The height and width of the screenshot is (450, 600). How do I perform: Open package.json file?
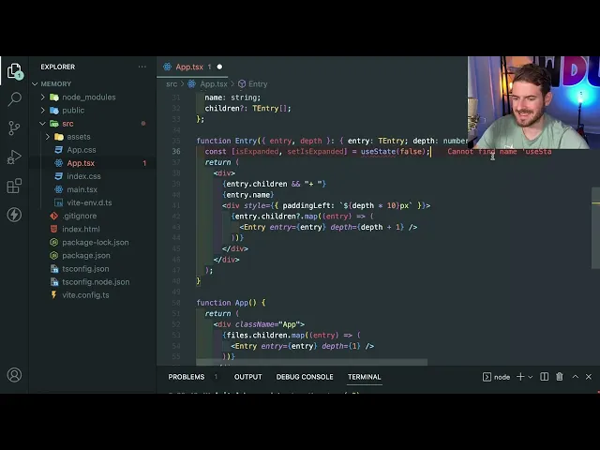pos(86,256)
